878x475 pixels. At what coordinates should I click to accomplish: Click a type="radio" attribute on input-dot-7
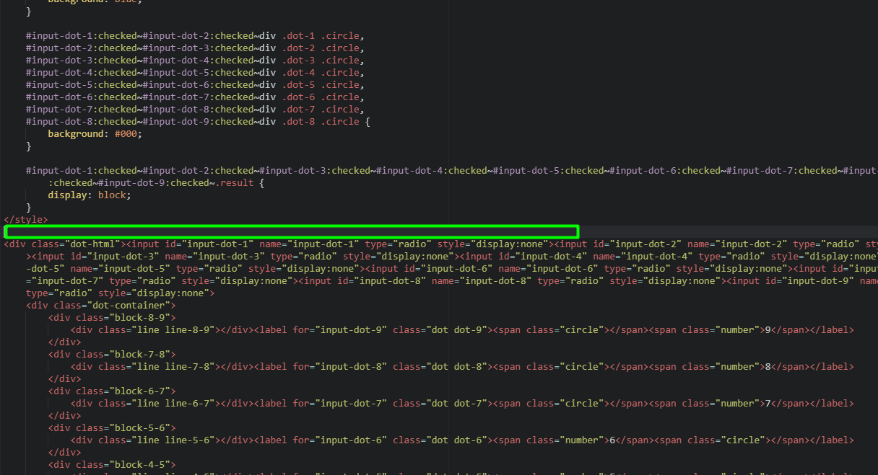(x=142, y=280)
